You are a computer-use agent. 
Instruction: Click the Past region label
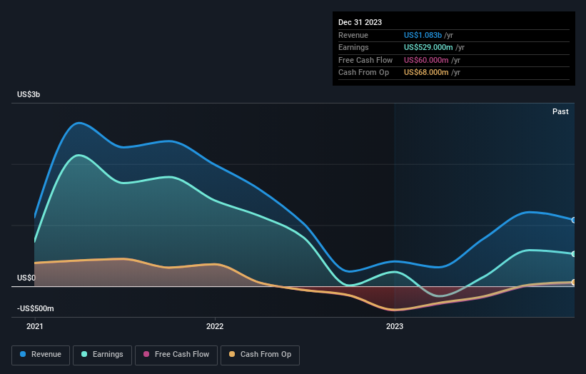pos(560,112)
